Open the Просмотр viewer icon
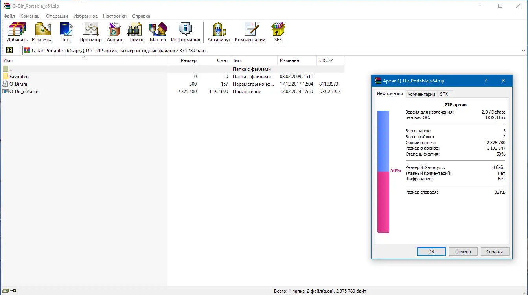Viewport: 528px width, 295px height. coord(90,29)
